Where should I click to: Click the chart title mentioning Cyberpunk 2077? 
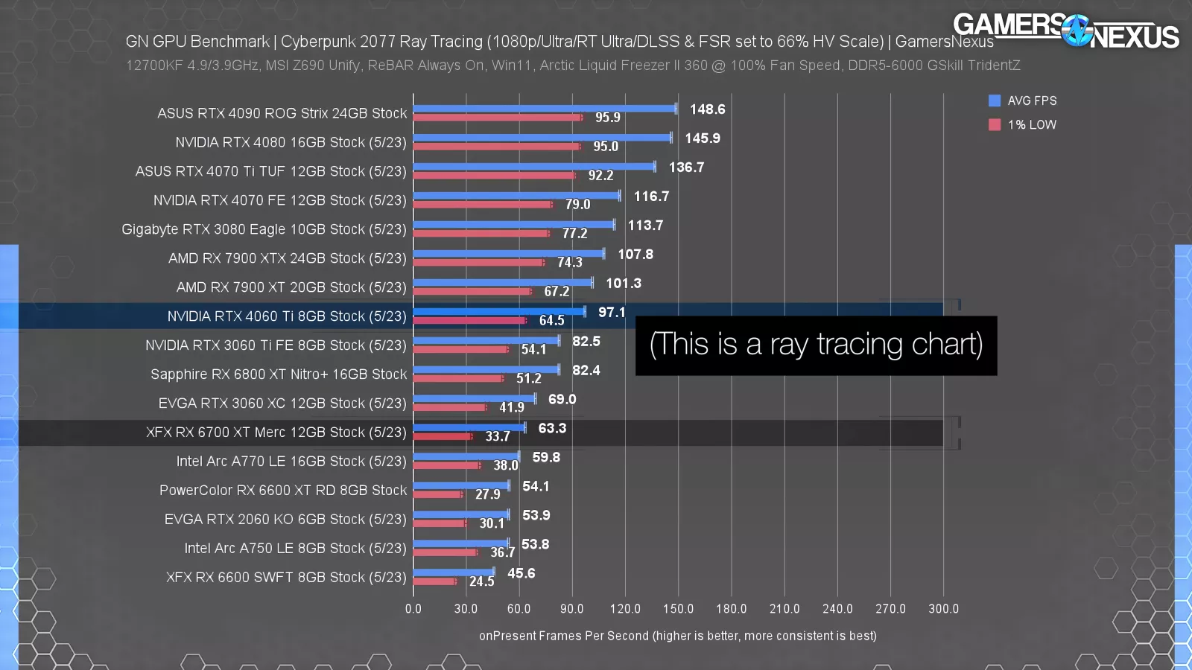(x=559, y=42)
